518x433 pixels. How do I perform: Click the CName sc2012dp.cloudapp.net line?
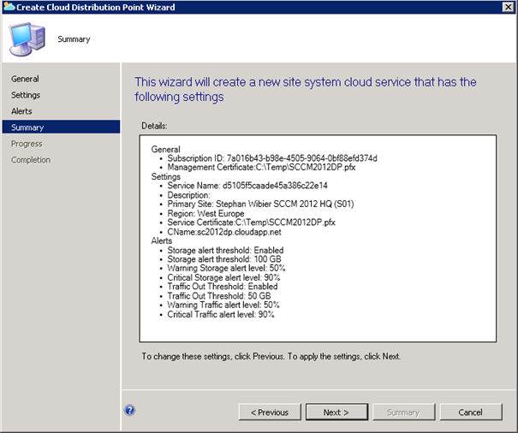(x=236, y=229)
